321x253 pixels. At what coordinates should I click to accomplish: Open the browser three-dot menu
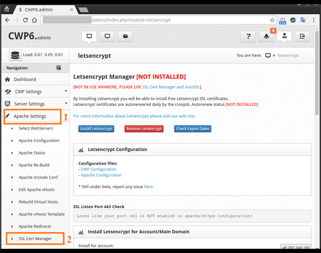[314, 20]
